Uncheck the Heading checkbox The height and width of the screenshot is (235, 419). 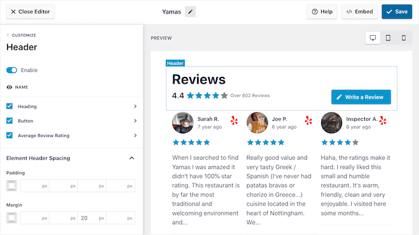click(9, 106)
